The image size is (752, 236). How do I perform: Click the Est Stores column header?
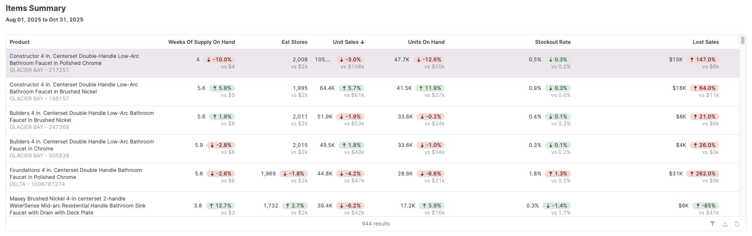click(294, 42)
